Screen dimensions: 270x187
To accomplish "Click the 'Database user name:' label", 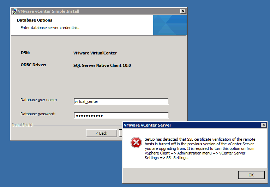I will tap(38, 100).
